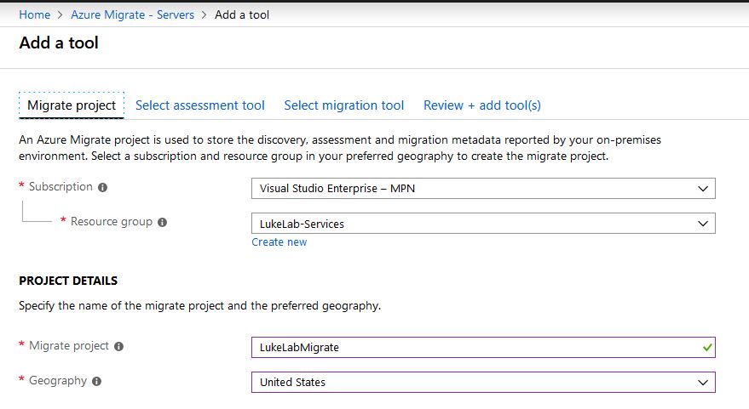Click the Add a tool breadcrumb text
The width and height of the screenshot is (749, 409).
click(x=242, y=14)
